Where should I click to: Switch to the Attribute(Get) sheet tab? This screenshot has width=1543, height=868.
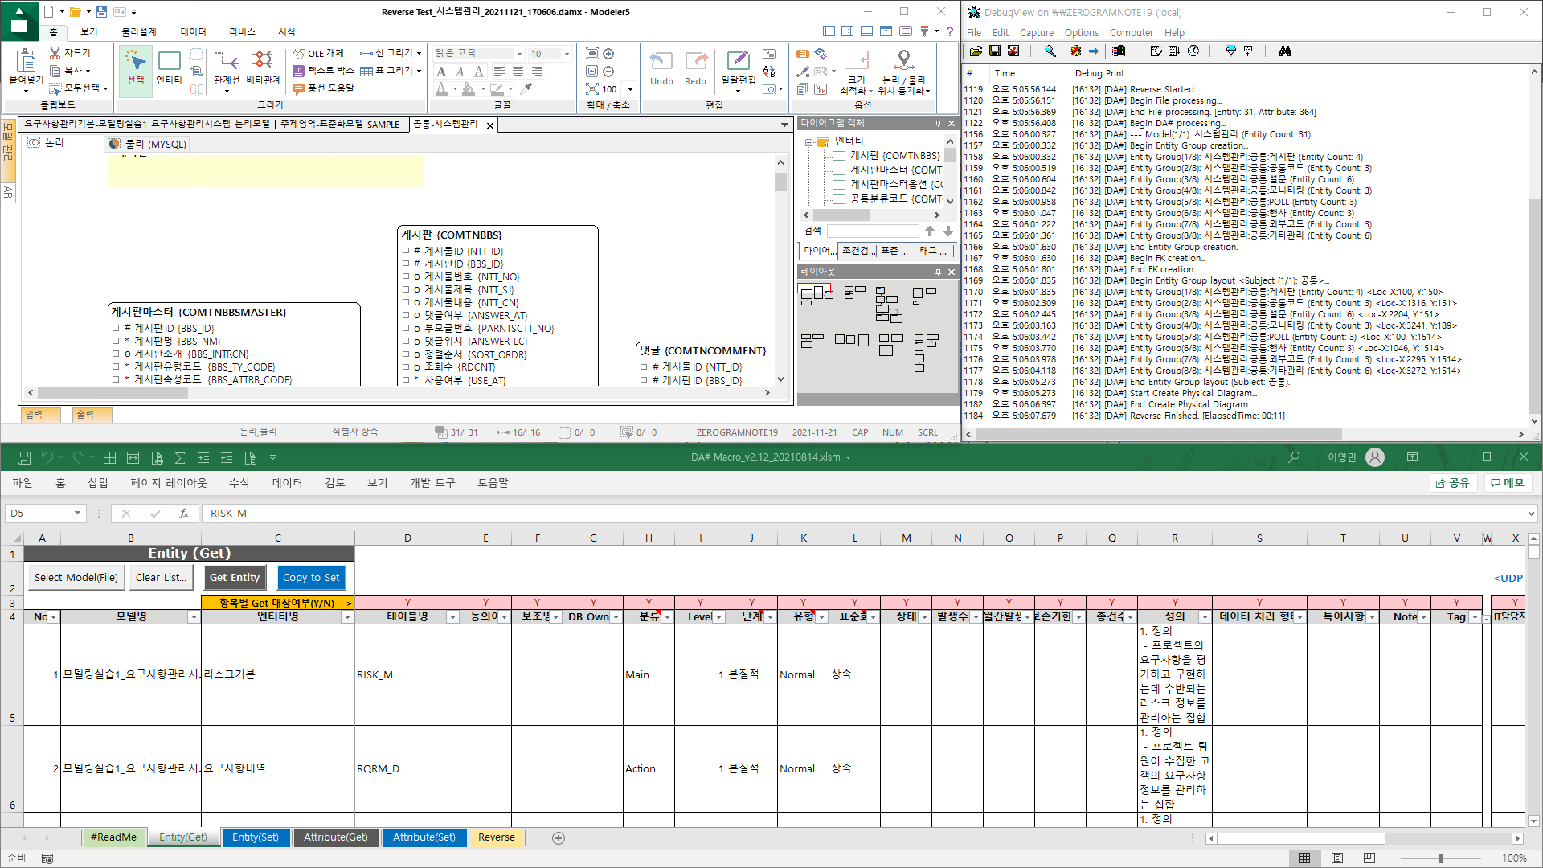tap(335, 837)
